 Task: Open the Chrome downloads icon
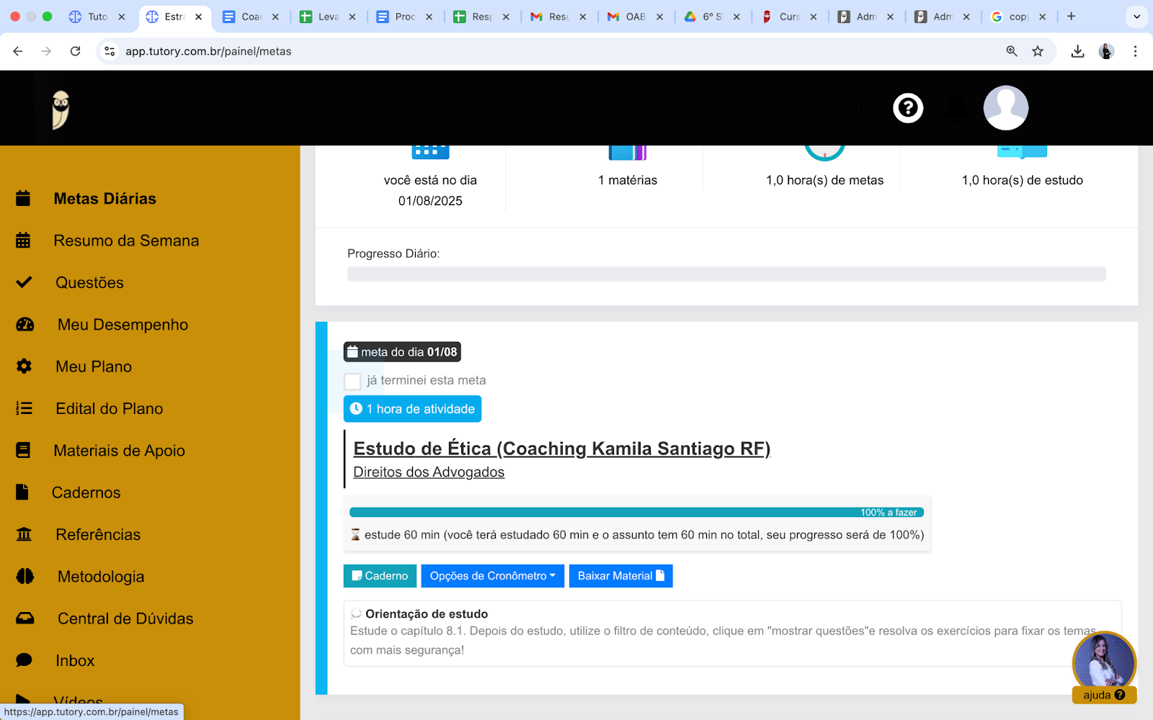[1077, 51]
